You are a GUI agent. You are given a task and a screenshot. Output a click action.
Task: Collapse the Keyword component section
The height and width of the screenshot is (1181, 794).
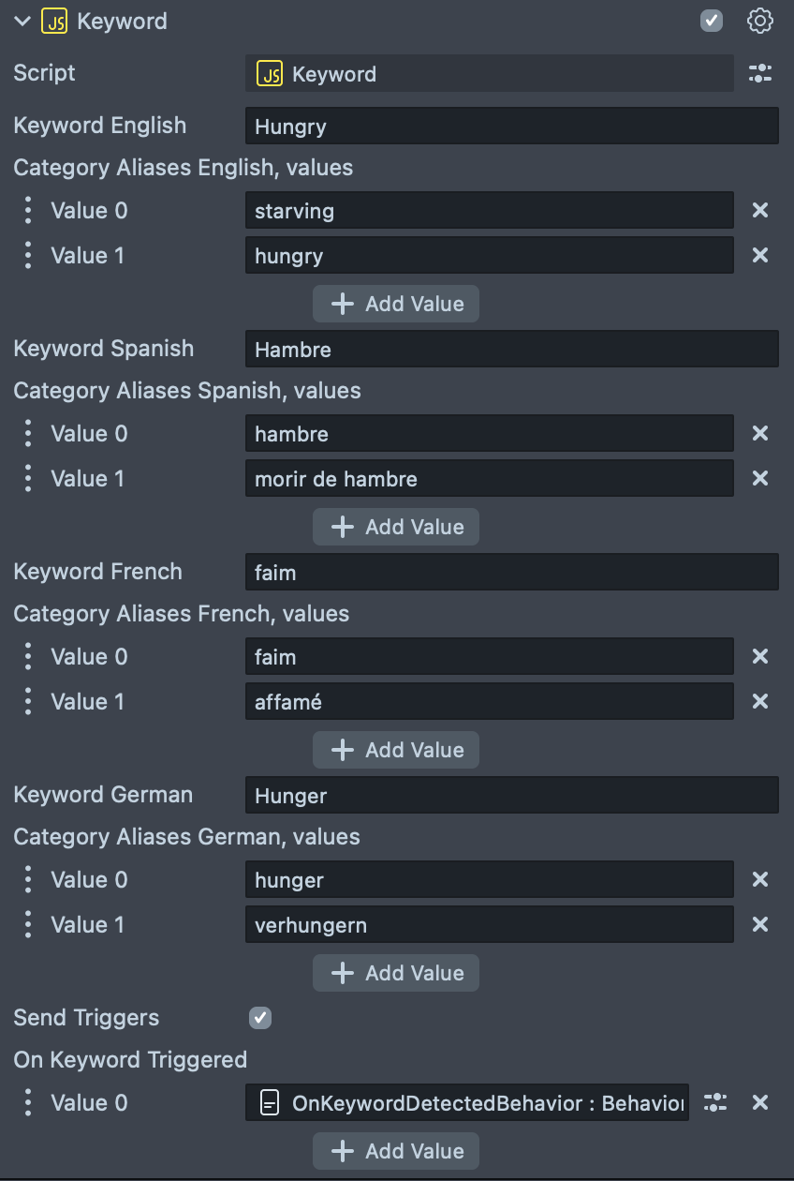point(22,22)
